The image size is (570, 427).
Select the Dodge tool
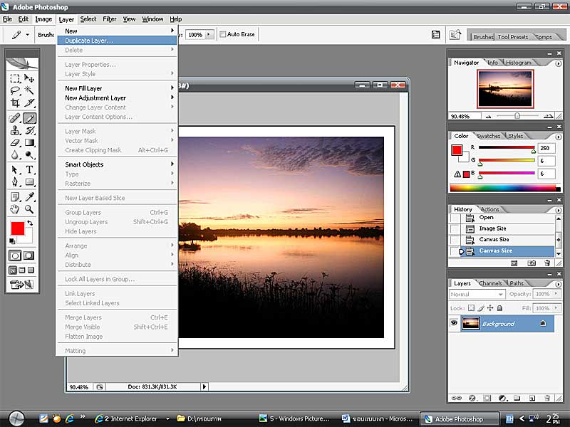pyautogui.click(x=29, y=155)
